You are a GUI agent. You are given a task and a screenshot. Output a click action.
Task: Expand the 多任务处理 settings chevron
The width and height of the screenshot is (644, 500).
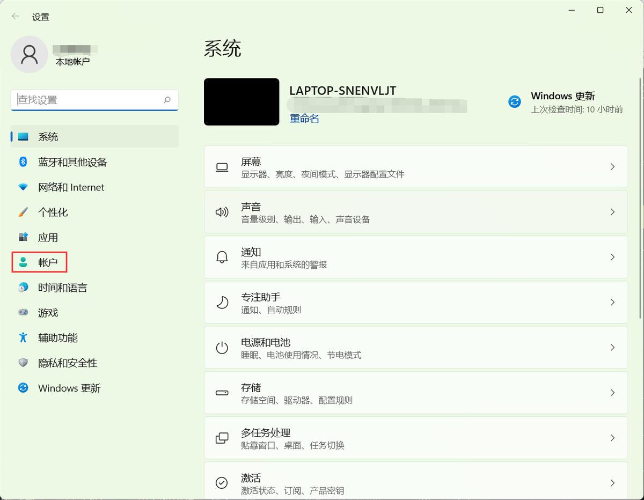point(612,438)
